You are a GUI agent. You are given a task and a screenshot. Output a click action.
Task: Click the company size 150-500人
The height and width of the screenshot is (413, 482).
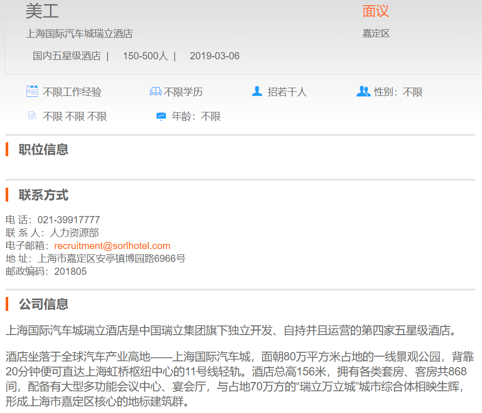pos(145,56)
